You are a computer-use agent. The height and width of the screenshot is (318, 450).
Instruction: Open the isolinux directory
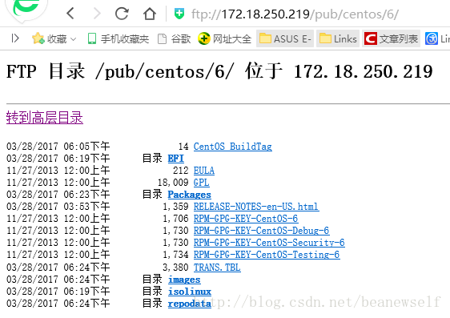pos(190,292)
